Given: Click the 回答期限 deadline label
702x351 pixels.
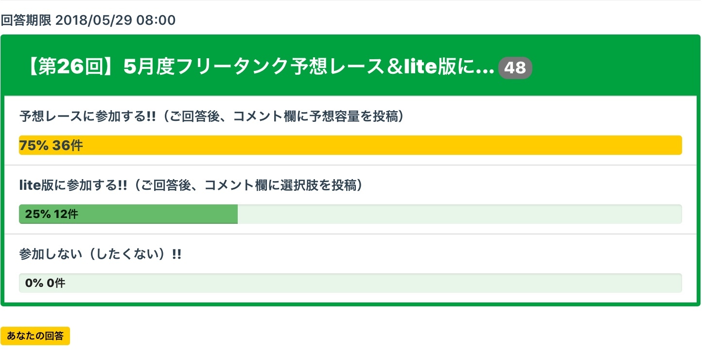Looking at the screenshot, I should coord(26,20).
